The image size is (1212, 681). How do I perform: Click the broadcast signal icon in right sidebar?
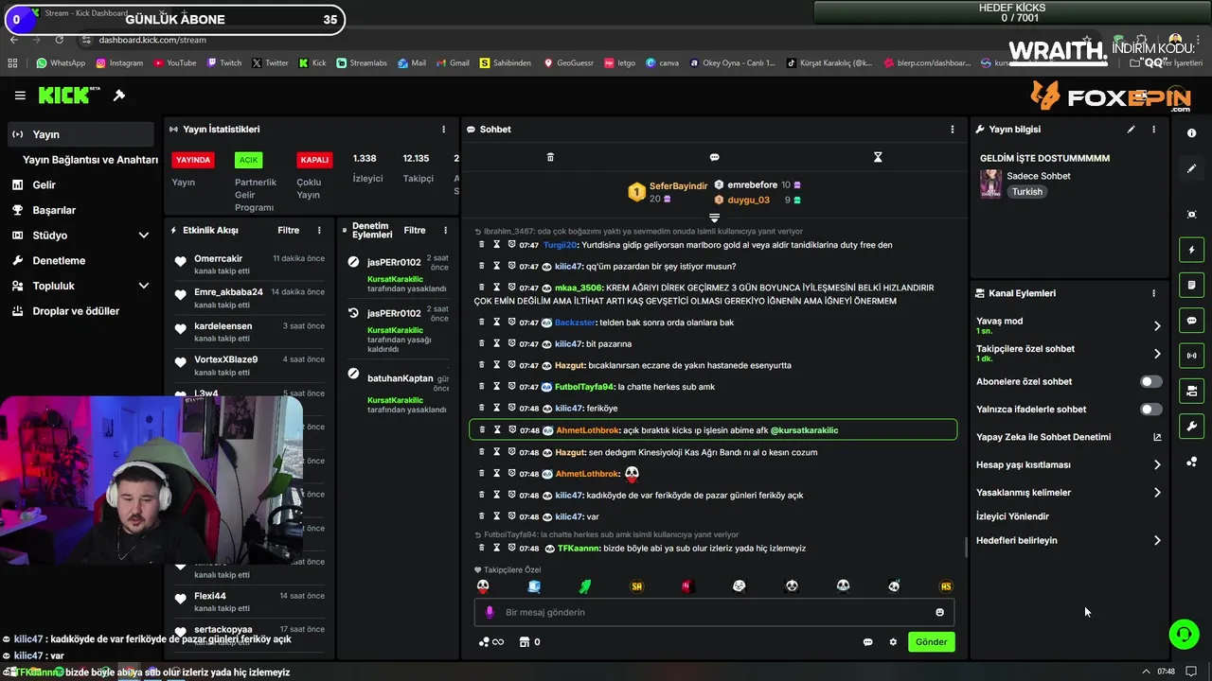click(1191, 356)
